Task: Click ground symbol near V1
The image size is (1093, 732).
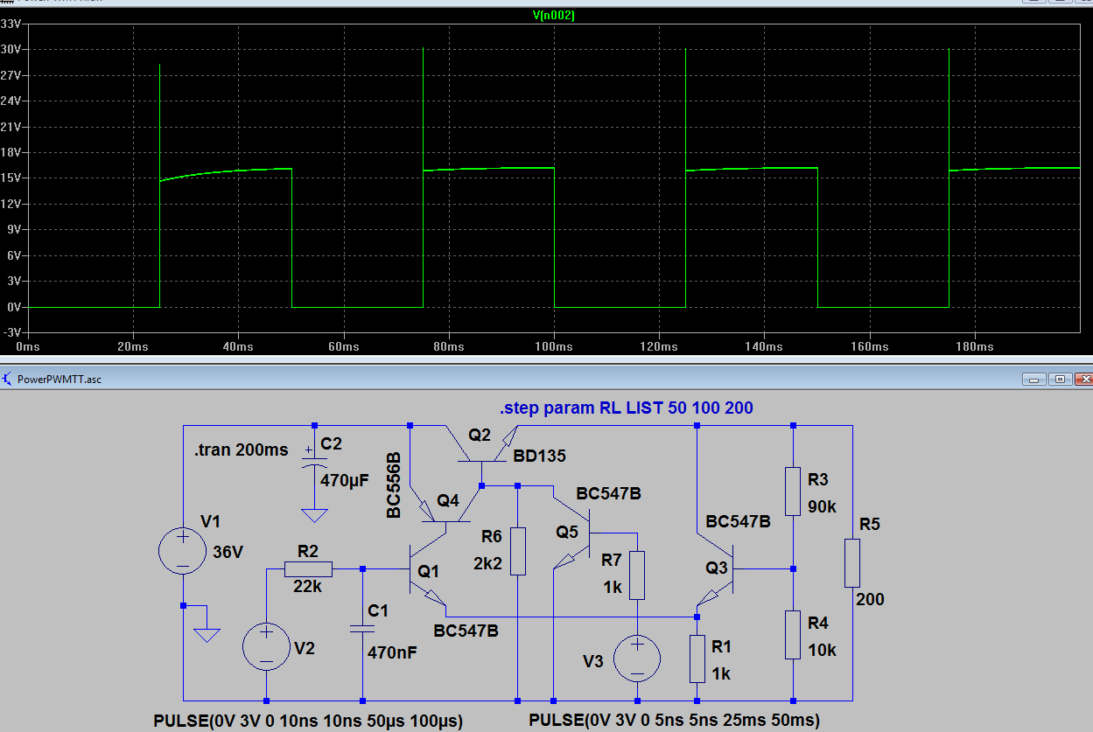Action: pos(206,634)
